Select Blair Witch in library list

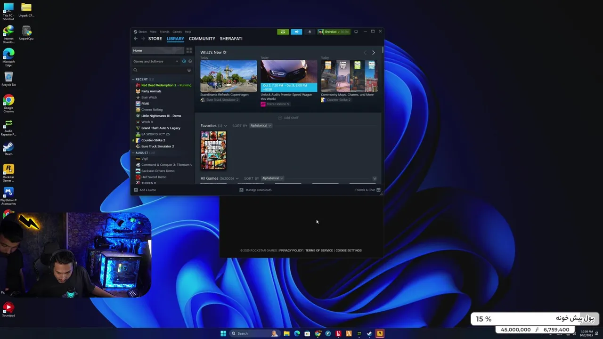(x=147, y=97)
